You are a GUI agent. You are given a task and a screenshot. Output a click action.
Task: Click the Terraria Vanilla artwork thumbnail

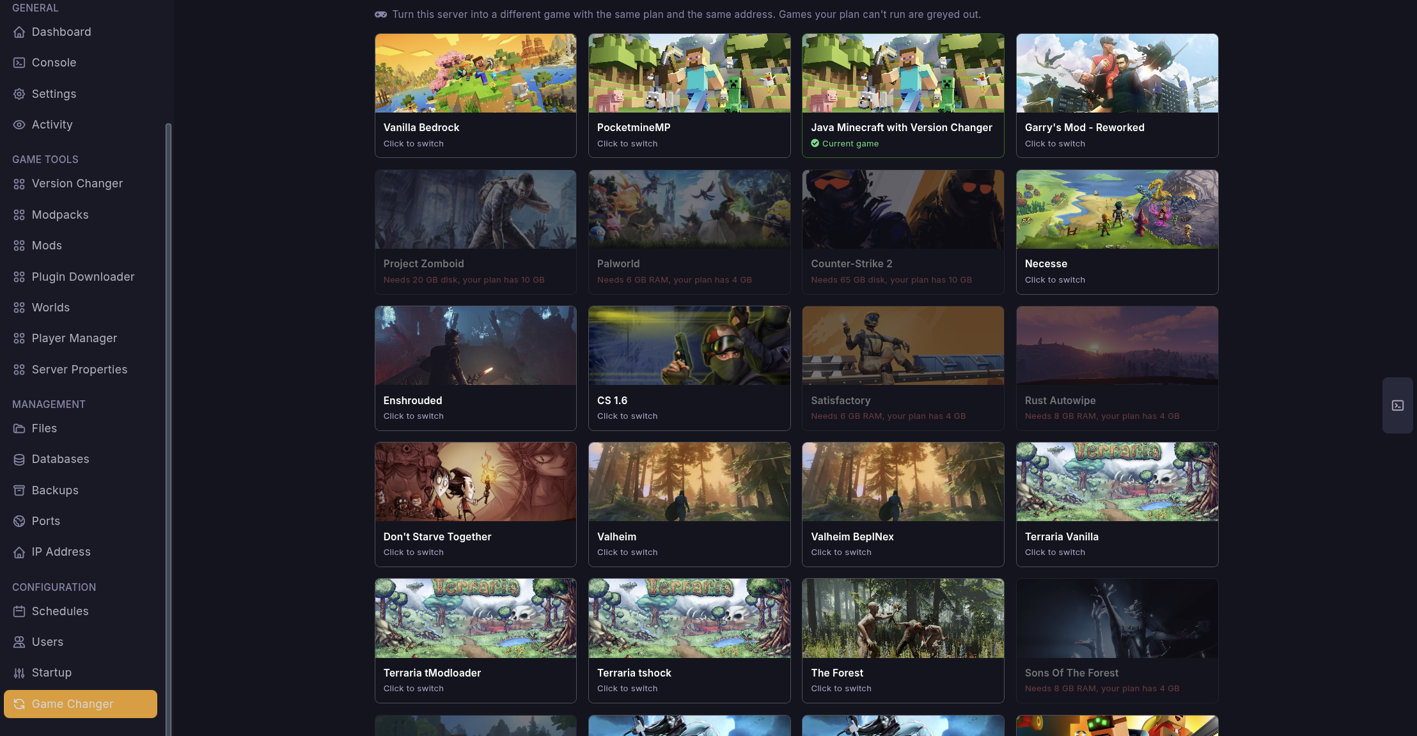pos(1117,482)
